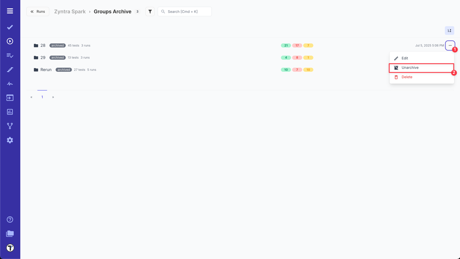Open the projects folder icon near bottom
460x259 pixels.
pyautogui.click(x=10, y=233)
